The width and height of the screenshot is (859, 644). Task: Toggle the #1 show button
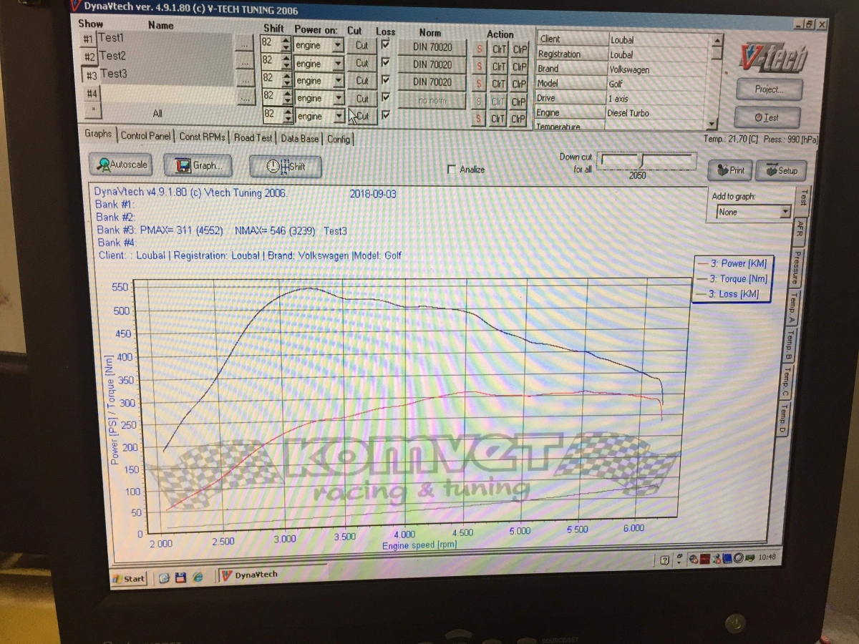coord(89,39)
